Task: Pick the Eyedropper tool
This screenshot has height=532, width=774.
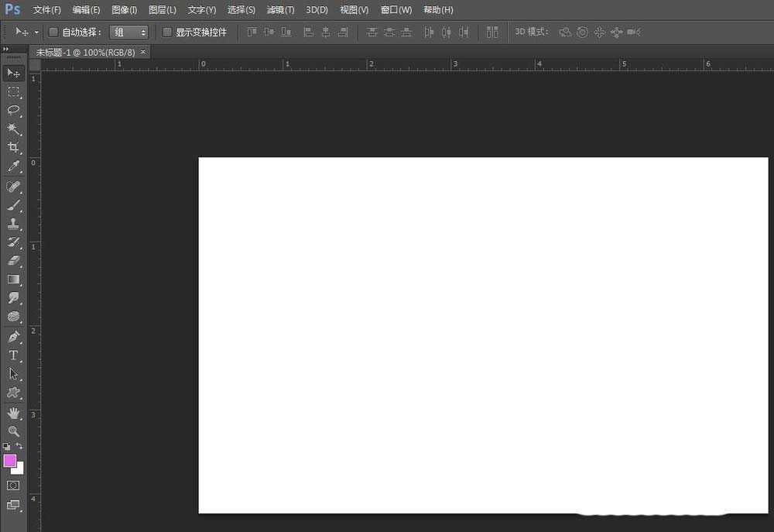Action: [x=13, y=166]
